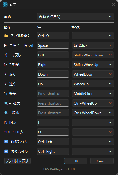Click the Cancel button
The width and height of the screenshot is (118, 175).
point(102,161)
